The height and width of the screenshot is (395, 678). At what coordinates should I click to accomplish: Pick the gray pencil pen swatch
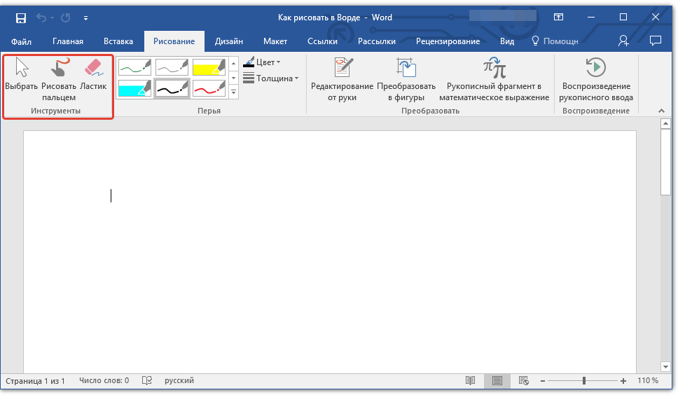tap(172, 67)
